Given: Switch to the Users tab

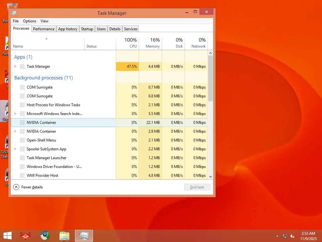Looking at the screenshot, I should 101,29.
